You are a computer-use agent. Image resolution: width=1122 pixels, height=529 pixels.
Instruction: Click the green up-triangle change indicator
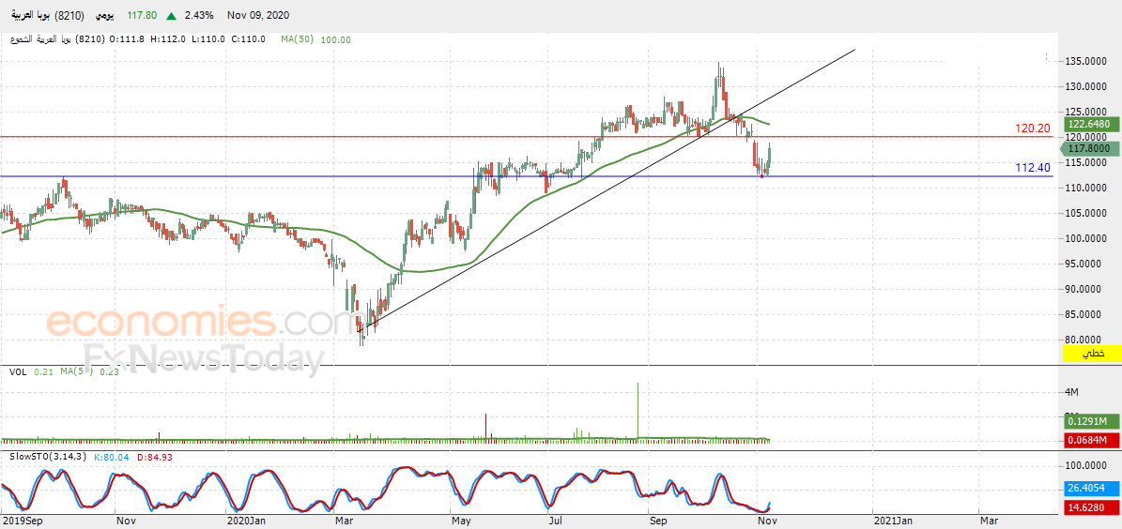172,16
